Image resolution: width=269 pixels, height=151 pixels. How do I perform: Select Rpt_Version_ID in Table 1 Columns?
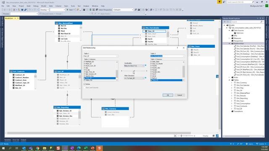91,74
